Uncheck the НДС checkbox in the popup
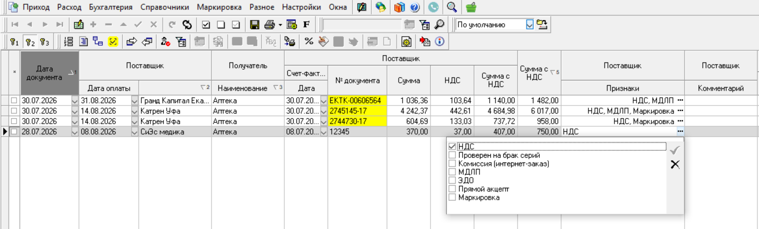 452,147
